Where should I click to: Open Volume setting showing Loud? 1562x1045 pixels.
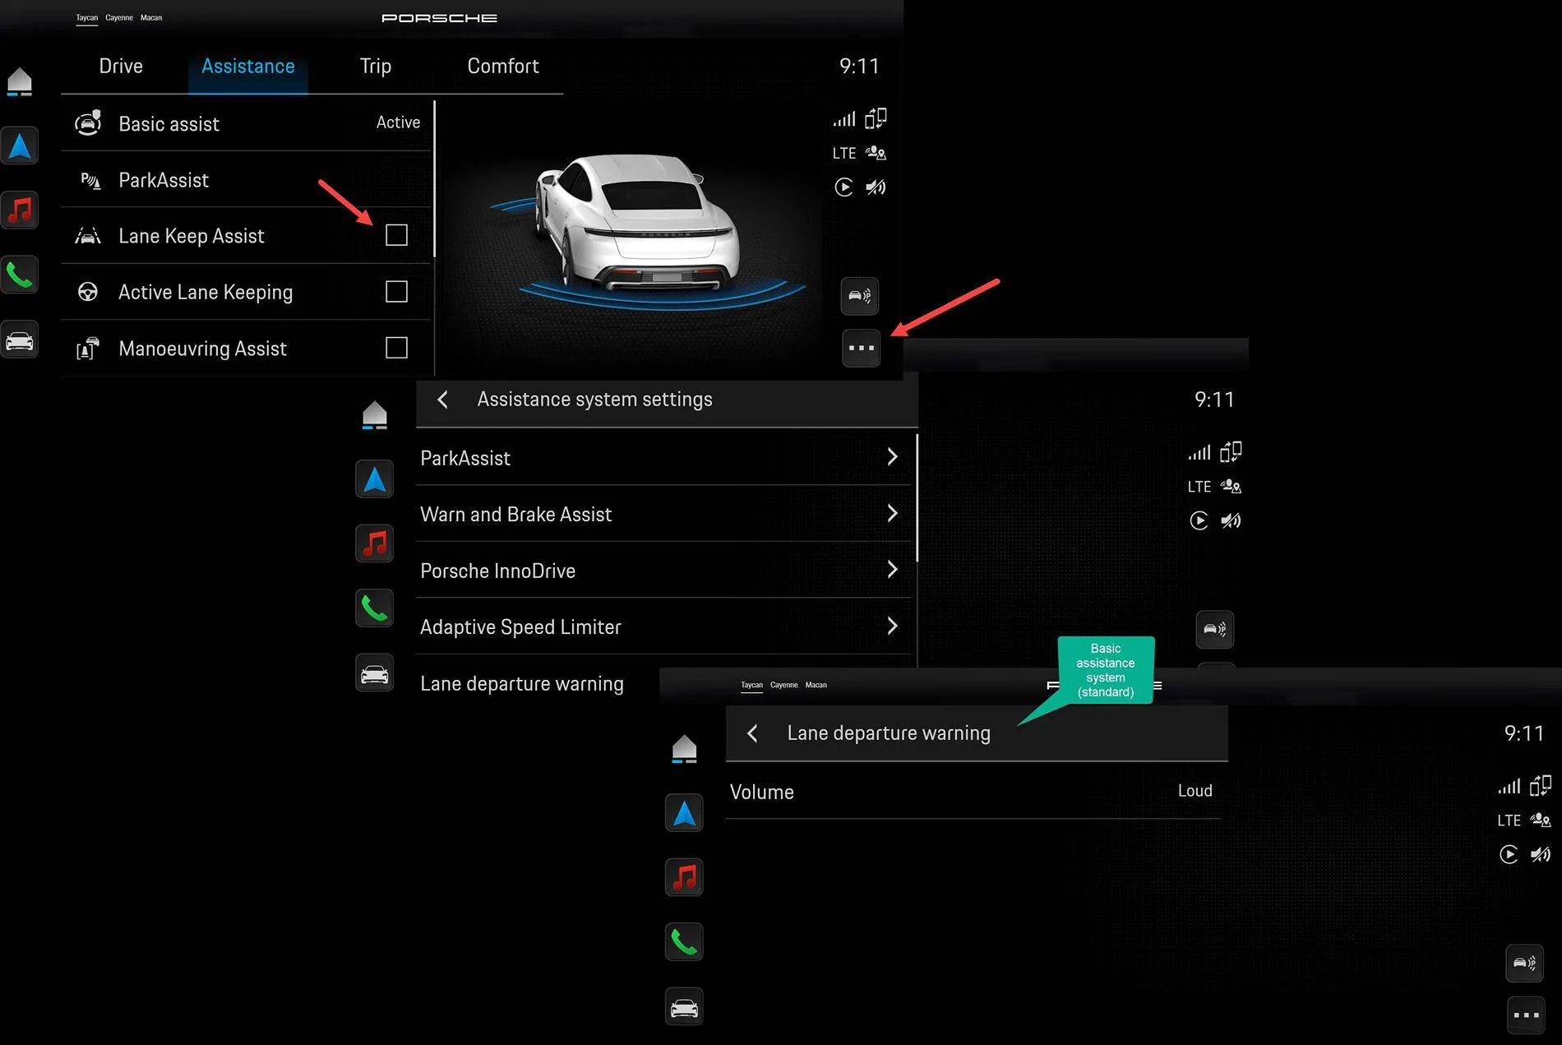click(973, 791)
